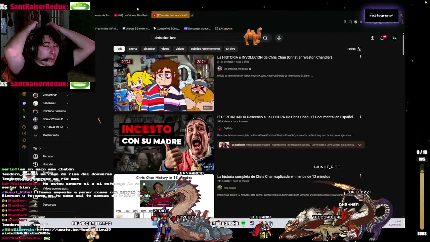Select the chris chan lore browser tab
The height and width of the screenshot is (242, 430).
[x=170, y=15]
